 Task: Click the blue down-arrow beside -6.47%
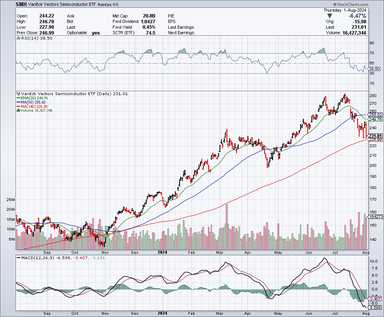point(329,16)
